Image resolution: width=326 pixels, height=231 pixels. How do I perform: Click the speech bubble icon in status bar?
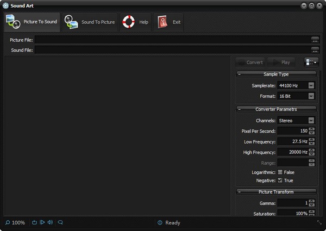pos(60,222)
